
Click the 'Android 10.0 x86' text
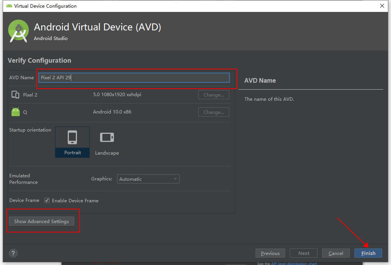click(112, 112)
